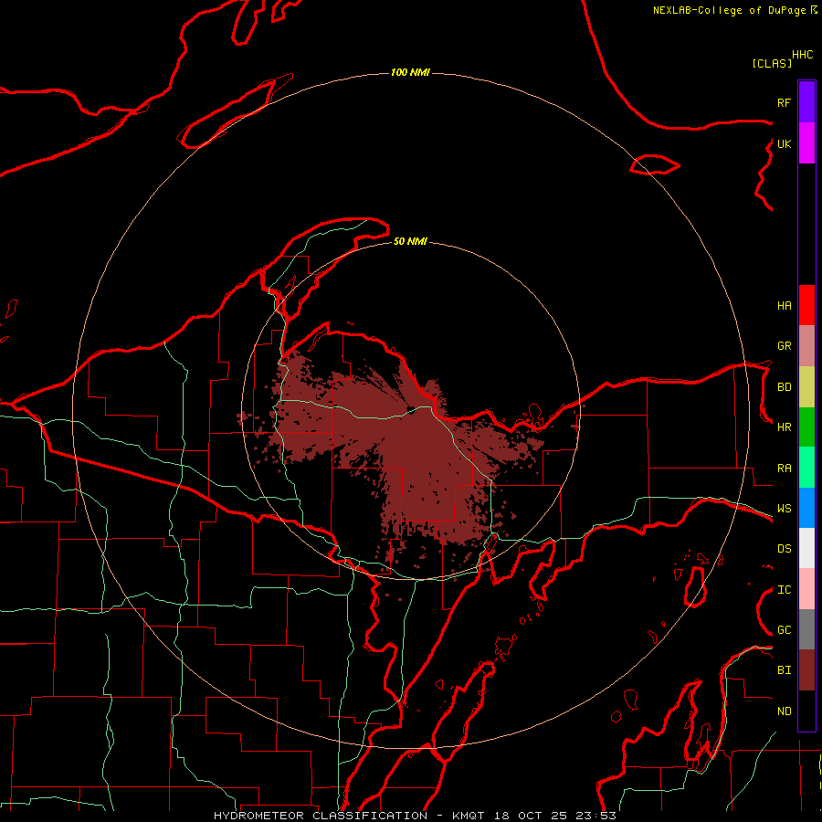
Task: Click the mint green RA legend swatch
Action: (x=806, y=468)
